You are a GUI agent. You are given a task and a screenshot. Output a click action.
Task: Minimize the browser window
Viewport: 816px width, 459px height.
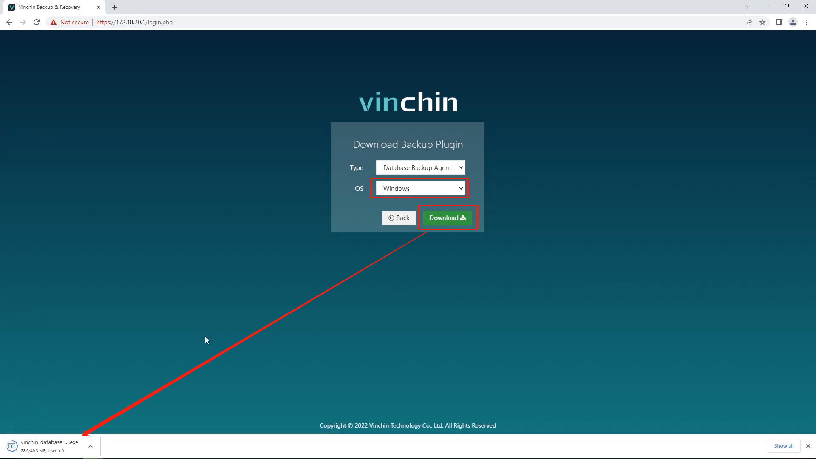(x=767, y=6)
